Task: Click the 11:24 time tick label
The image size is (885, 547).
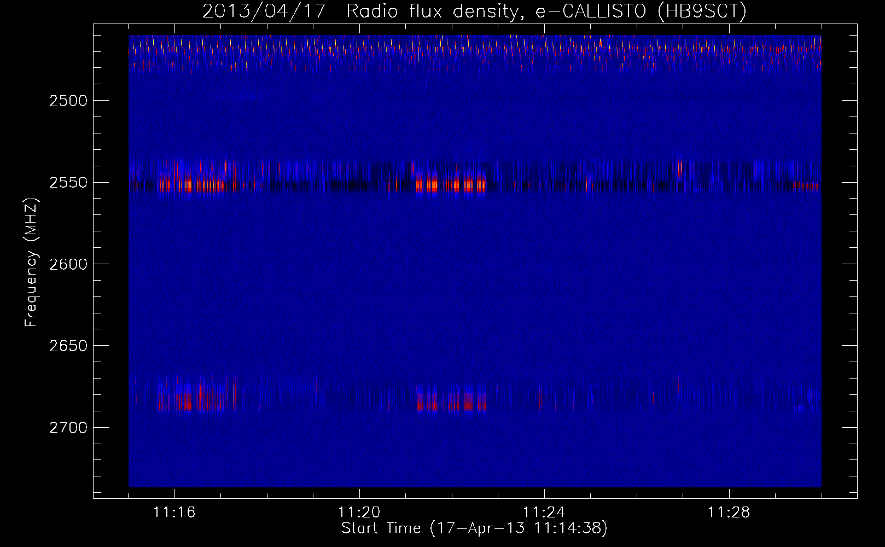Action: (x=544, y=512)
